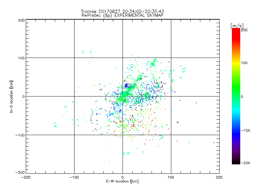Click the x-axis tick label '-100'
Image resolution: width=258 pixels, height=193 pixels.
tap(74, 177)
